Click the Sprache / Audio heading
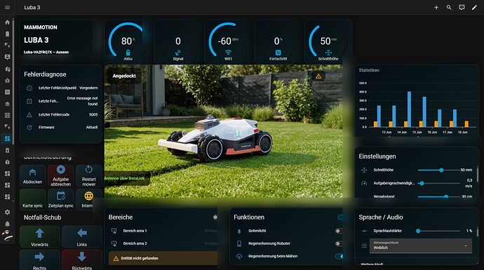 coord(381,217)
